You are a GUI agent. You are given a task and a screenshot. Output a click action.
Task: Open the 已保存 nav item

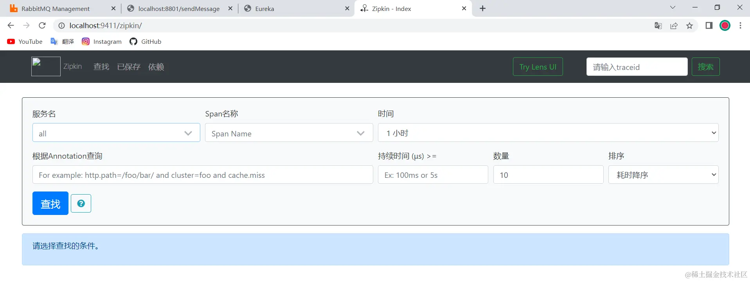coord(129,67)
